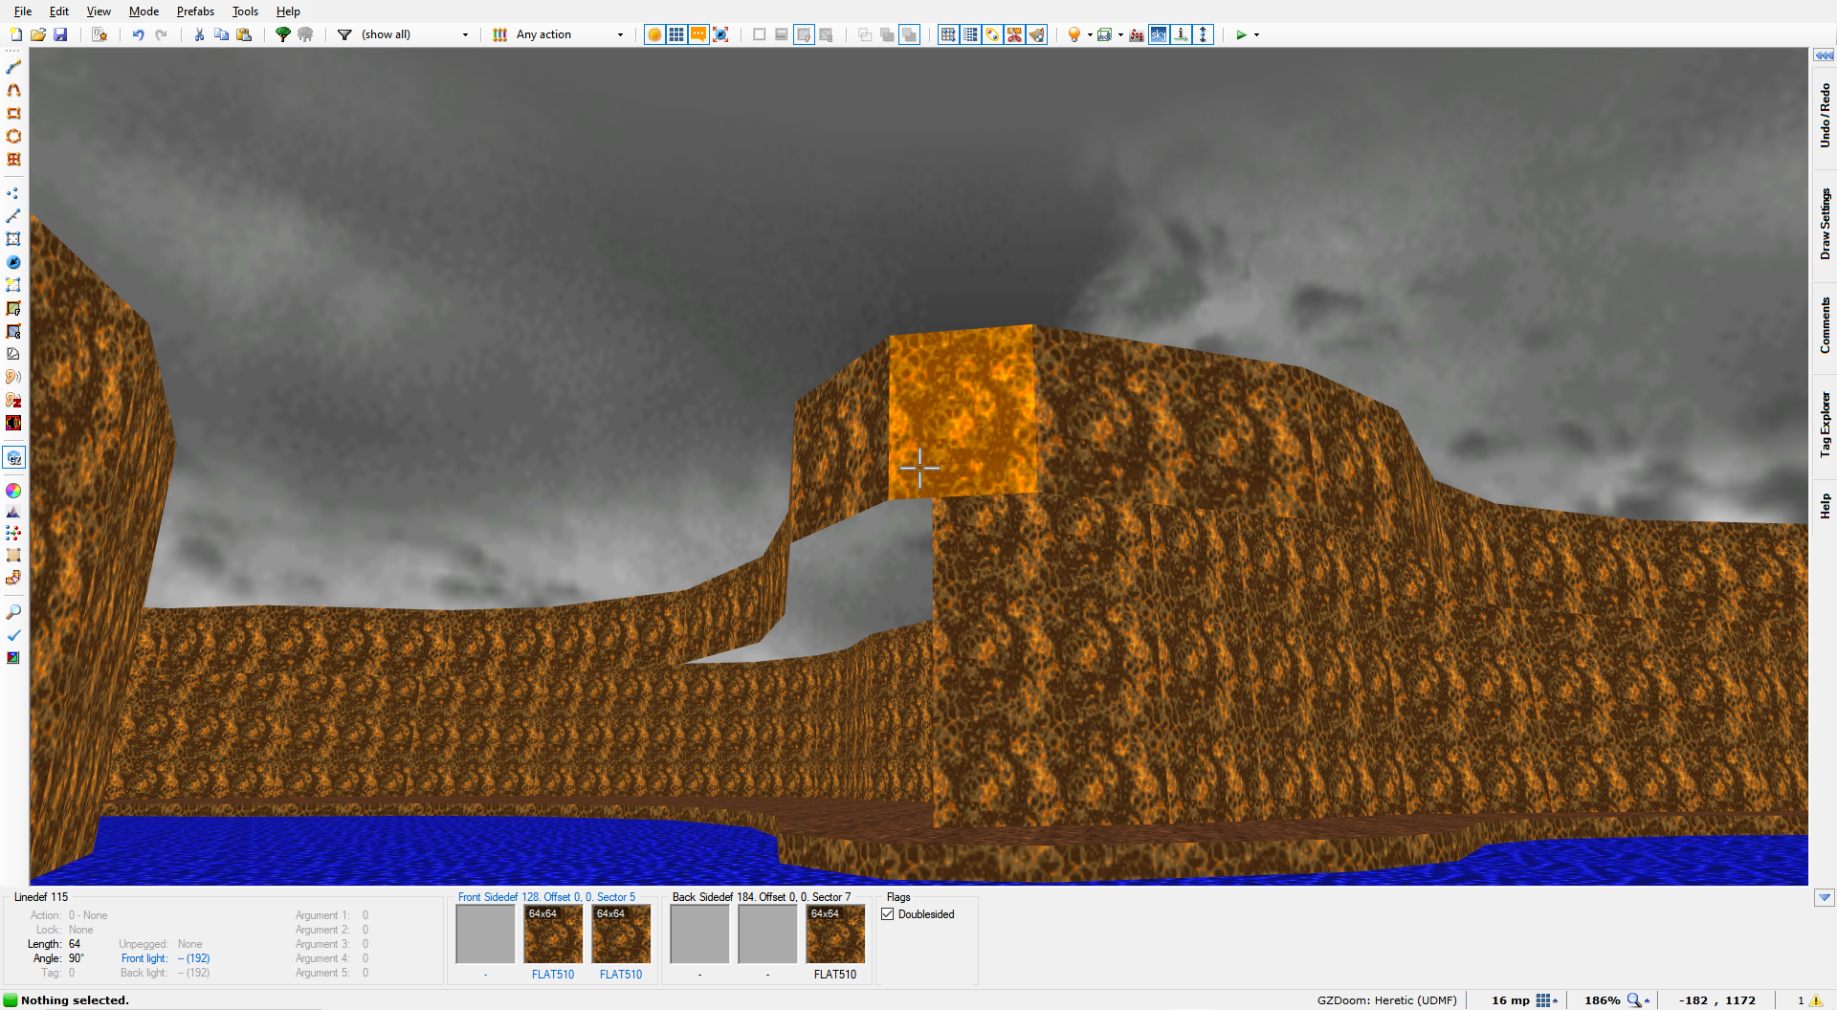Open the Help menu
This screenshot has width=1837, height=1010.
click(x=288, y=11)
